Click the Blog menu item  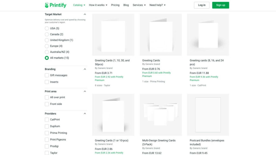coord(126,5)
